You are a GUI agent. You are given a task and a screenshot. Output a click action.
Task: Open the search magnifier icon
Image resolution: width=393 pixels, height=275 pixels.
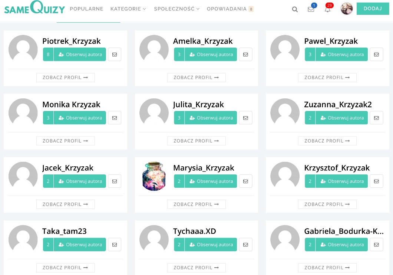[295, 9]
